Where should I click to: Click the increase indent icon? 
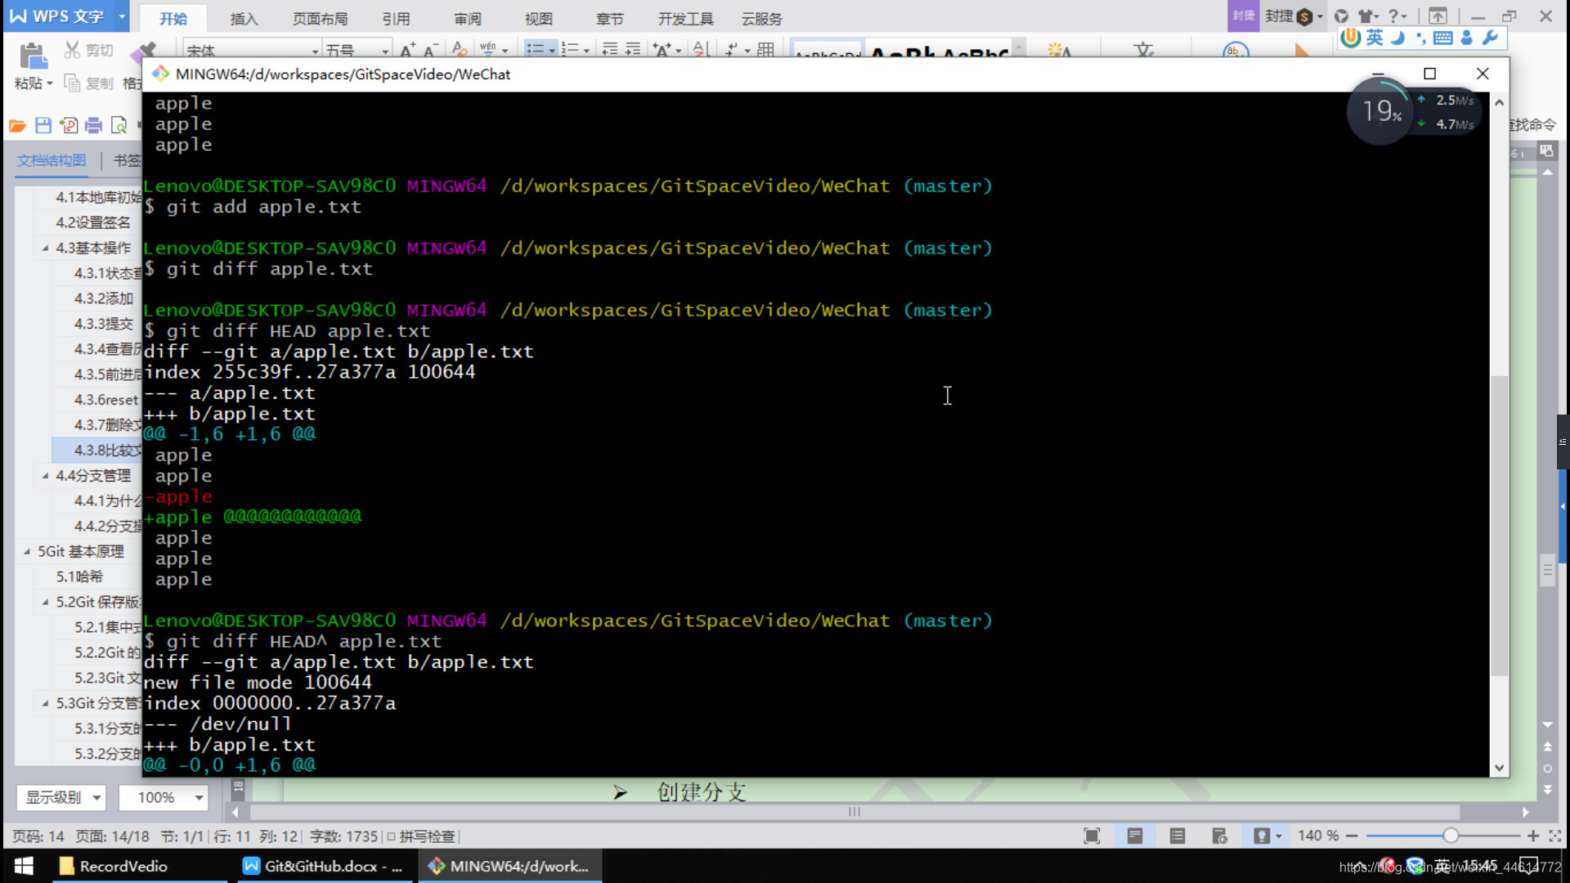(x=633, y=50)
